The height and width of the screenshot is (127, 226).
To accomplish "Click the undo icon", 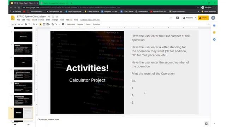I will pos(19,24).
